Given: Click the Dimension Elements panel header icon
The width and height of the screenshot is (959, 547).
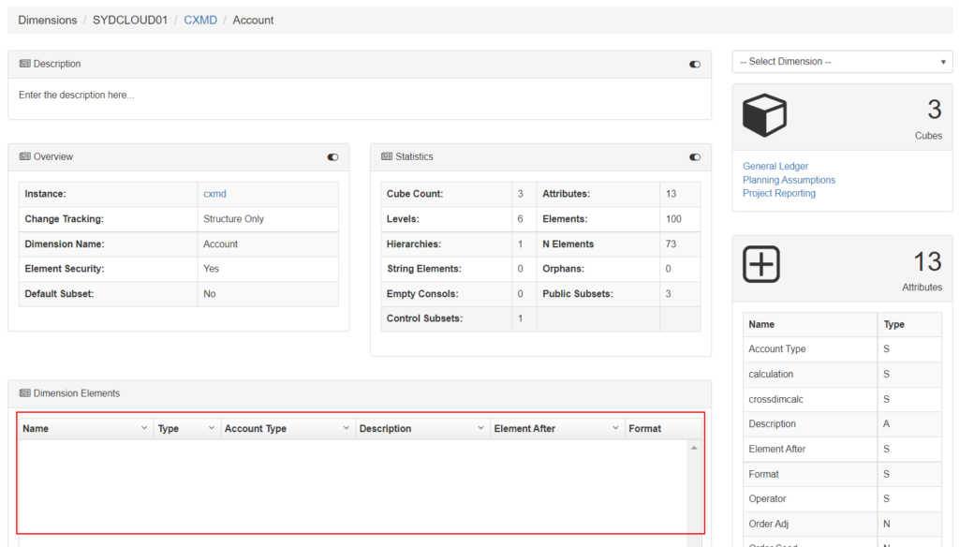Looking at the screenshot, I should pyautogui.click(x=24, y=393).
